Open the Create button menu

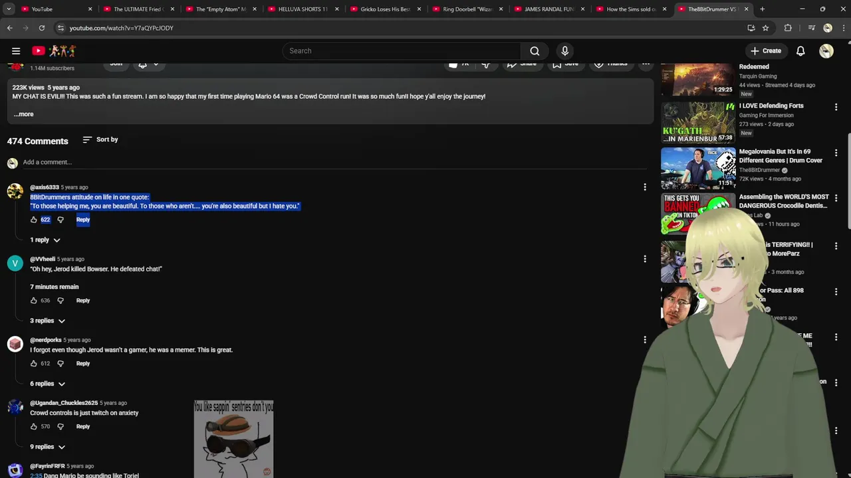pos(765,50)
